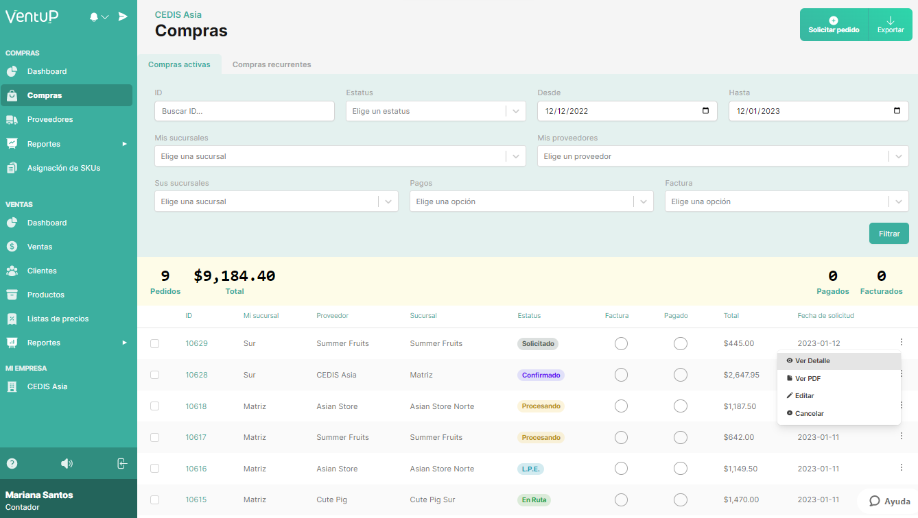Image resolution: width=918 pixels, height=518 pixels.
Task: Open the Pagos dropdown
Action: (532, 201)
